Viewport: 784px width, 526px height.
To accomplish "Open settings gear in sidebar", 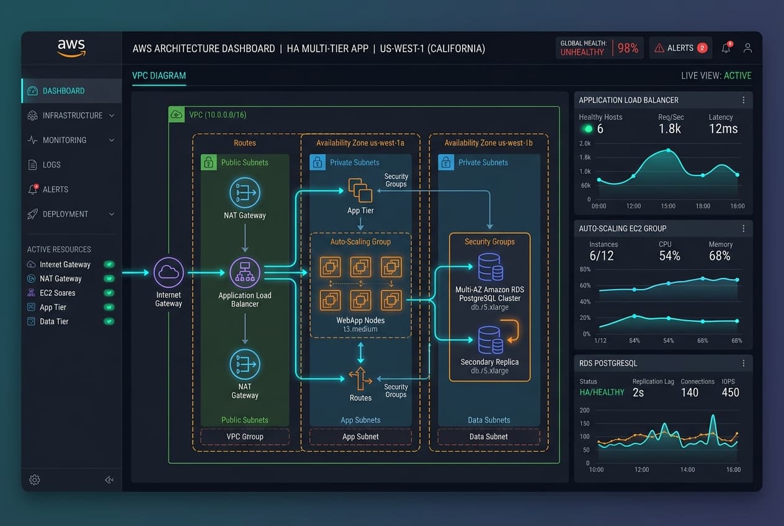I will click(x=35, y=479).
